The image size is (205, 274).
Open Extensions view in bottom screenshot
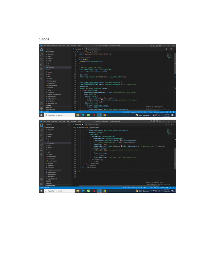(41, 145)
